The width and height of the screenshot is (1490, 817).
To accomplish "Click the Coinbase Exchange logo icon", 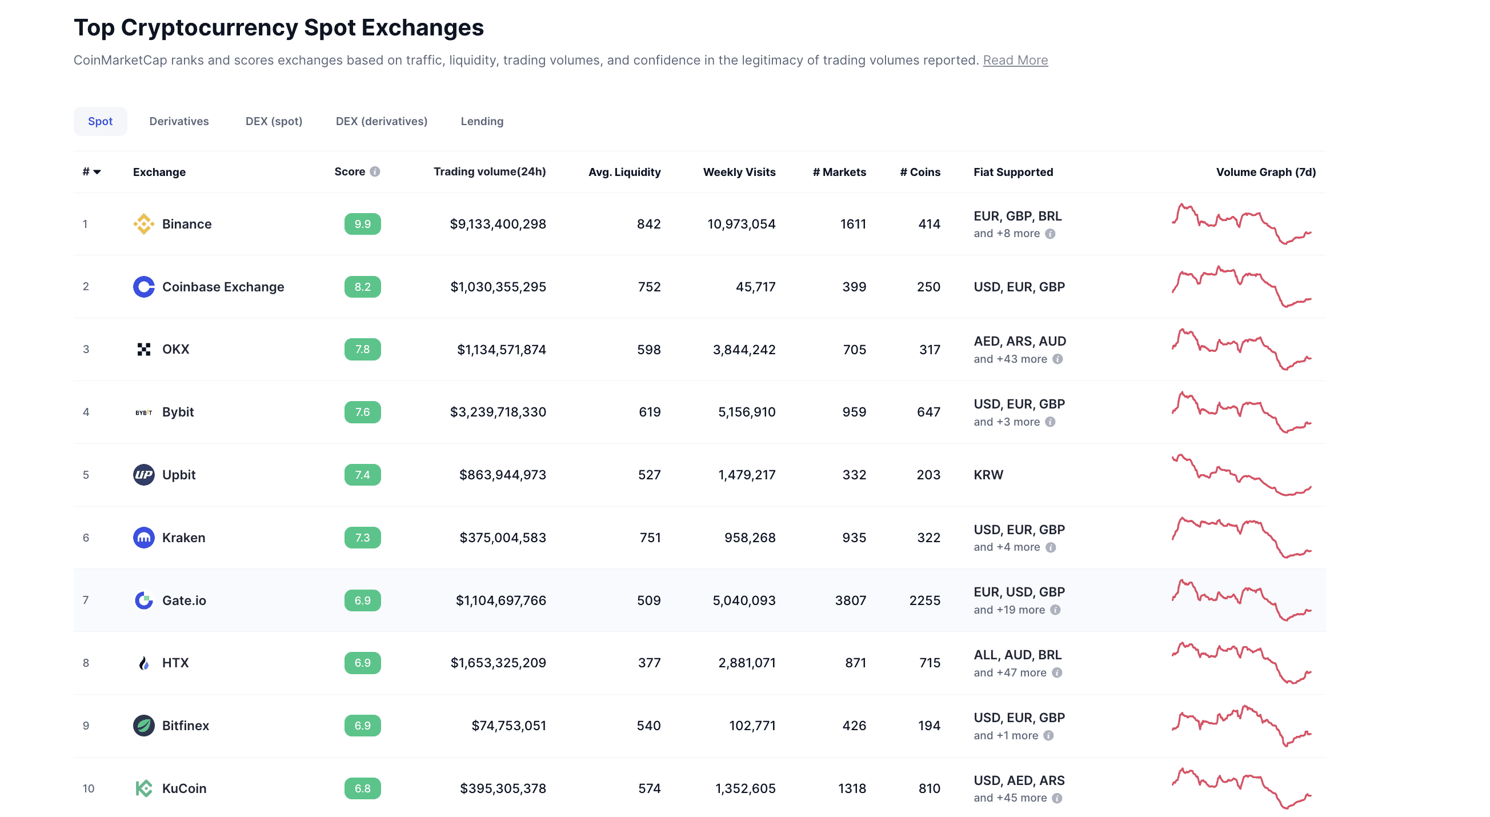I will pyautogui.click(x=143, y=286).
